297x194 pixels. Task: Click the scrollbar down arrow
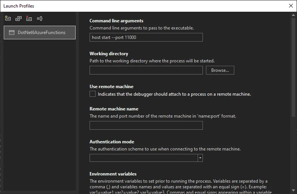294,190
